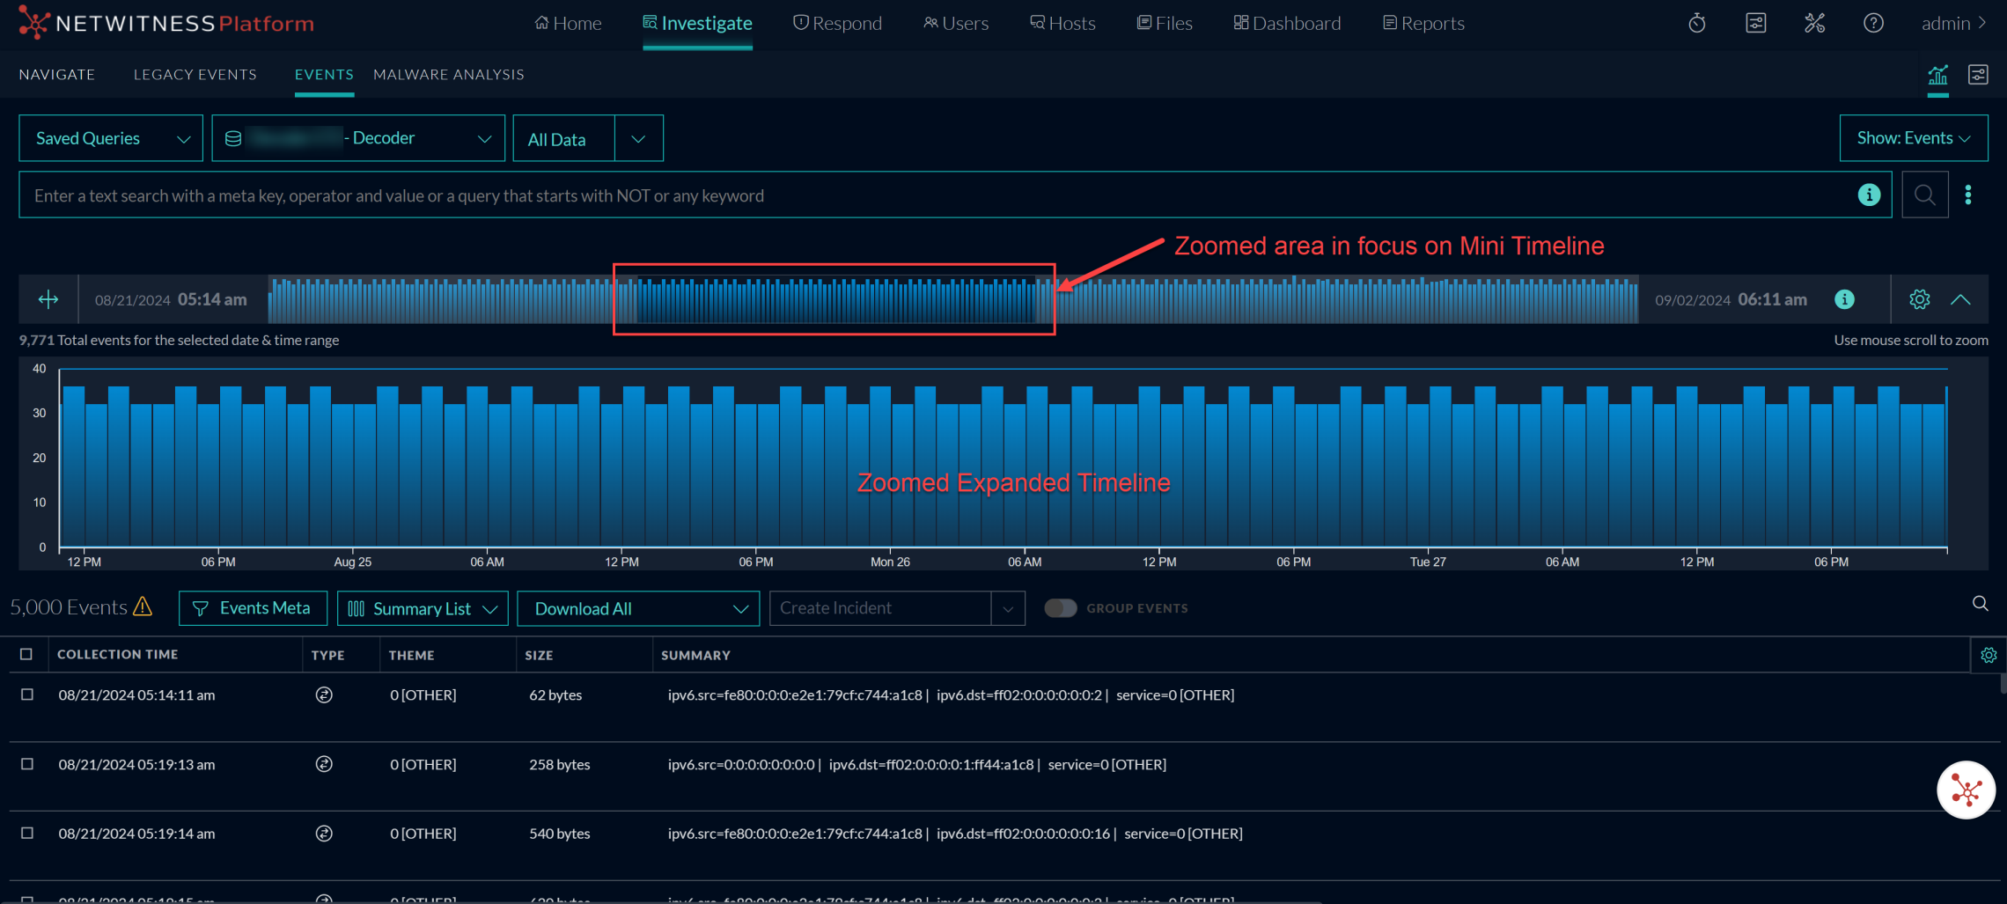Enable the GROUP EVENTS toggle
The height and width of the screenshot is (904, 2007).
1061,607
